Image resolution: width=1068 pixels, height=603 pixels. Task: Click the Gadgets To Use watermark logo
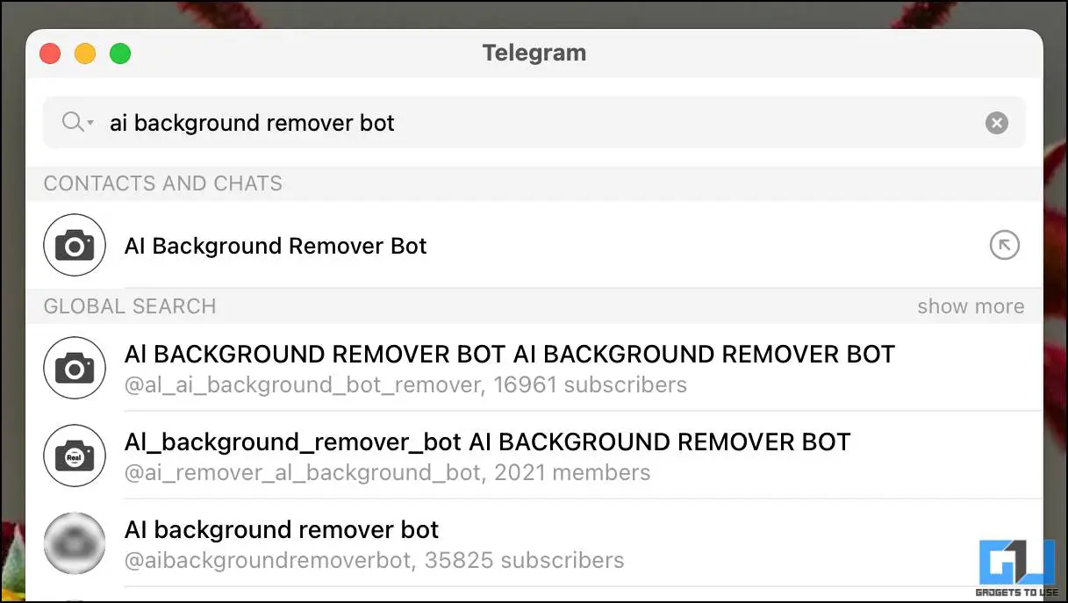tap(1016, 567)
